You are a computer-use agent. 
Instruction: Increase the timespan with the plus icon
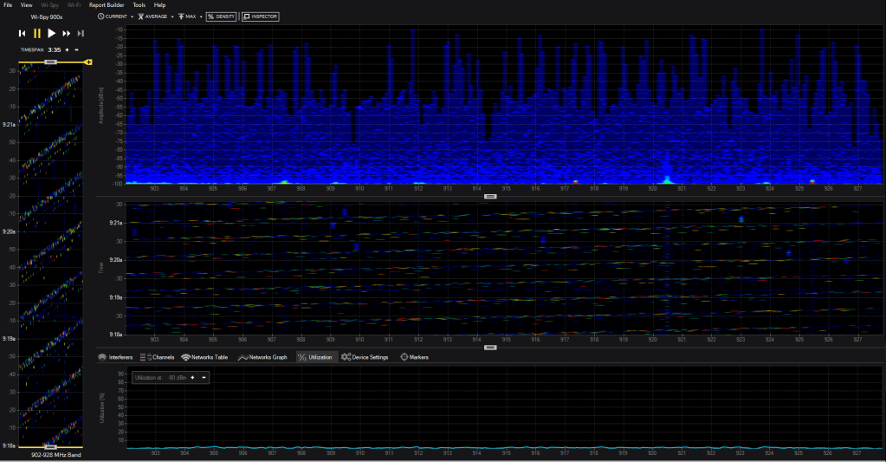67,50
